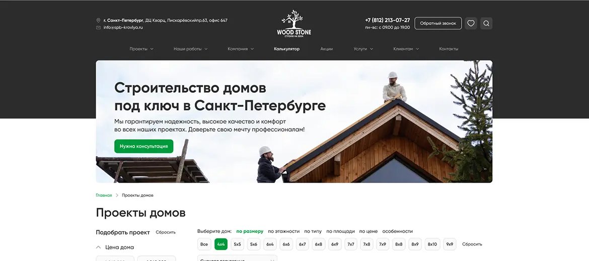Expand the Наши работы menu chevron
This screenshot has height=261, width=589.
pyautogui.click(x=206, y=49)
